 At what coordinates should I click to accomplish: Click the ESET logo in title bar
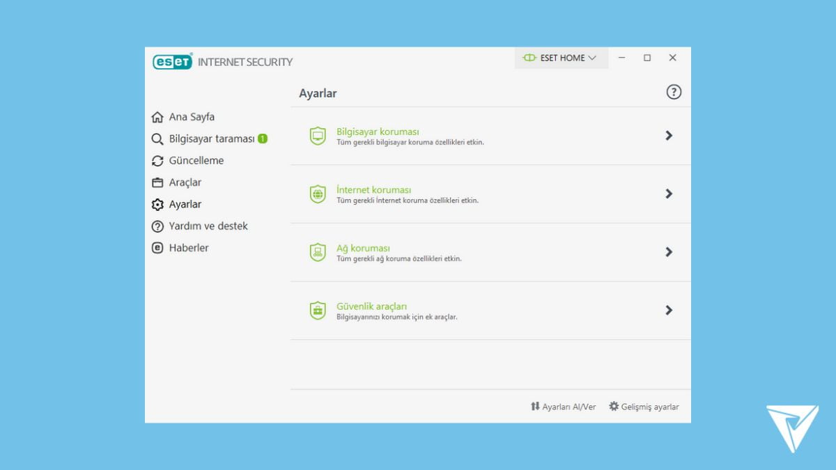(x=172, y=62)
